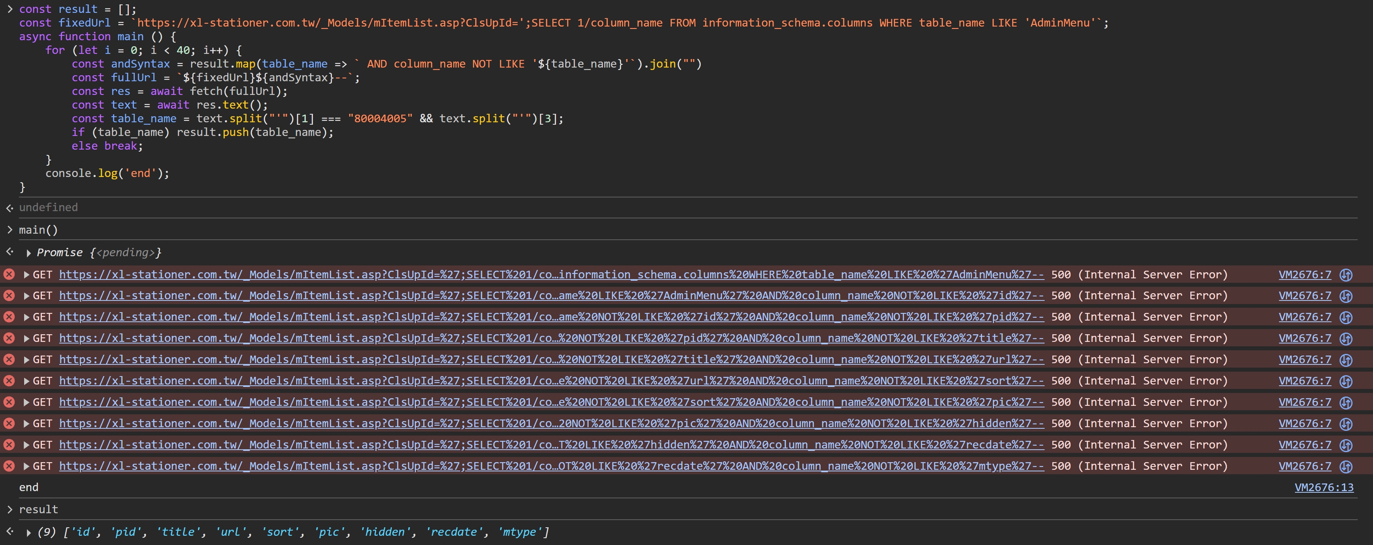Expand the (9) result array output
Image resolution: width=1373 pixels, height=545 pixels.
click(28, 532)
